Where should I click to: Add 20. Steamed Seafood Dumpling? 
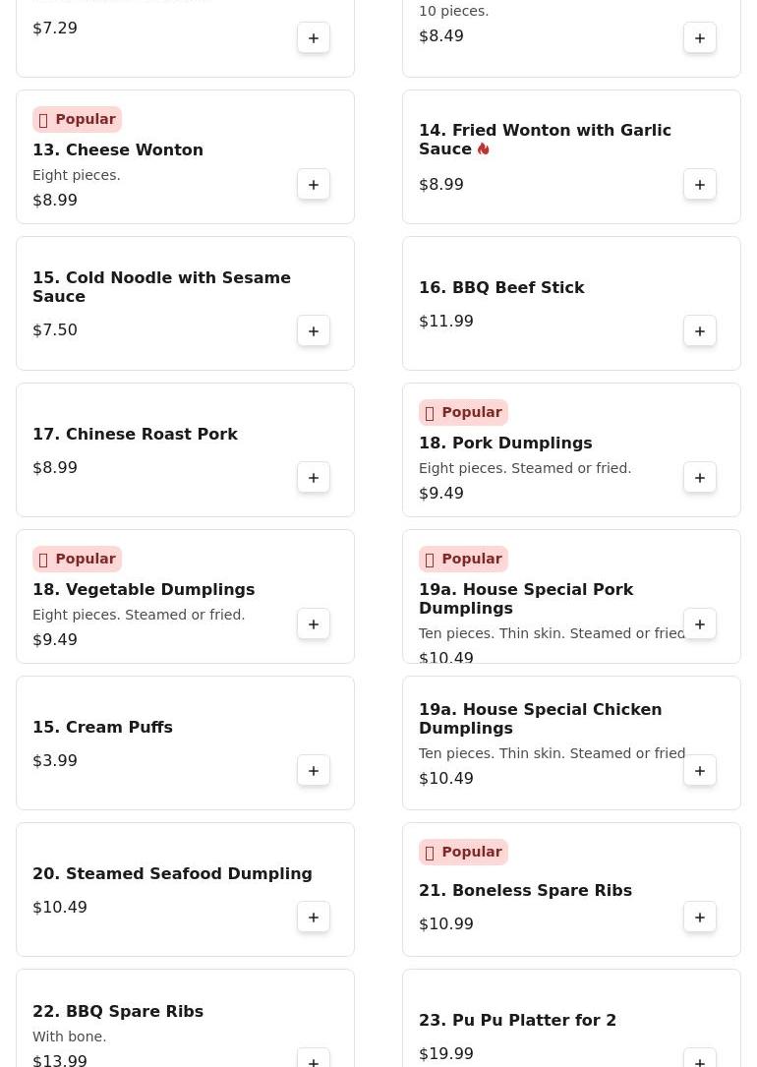(x=314, y=918)
